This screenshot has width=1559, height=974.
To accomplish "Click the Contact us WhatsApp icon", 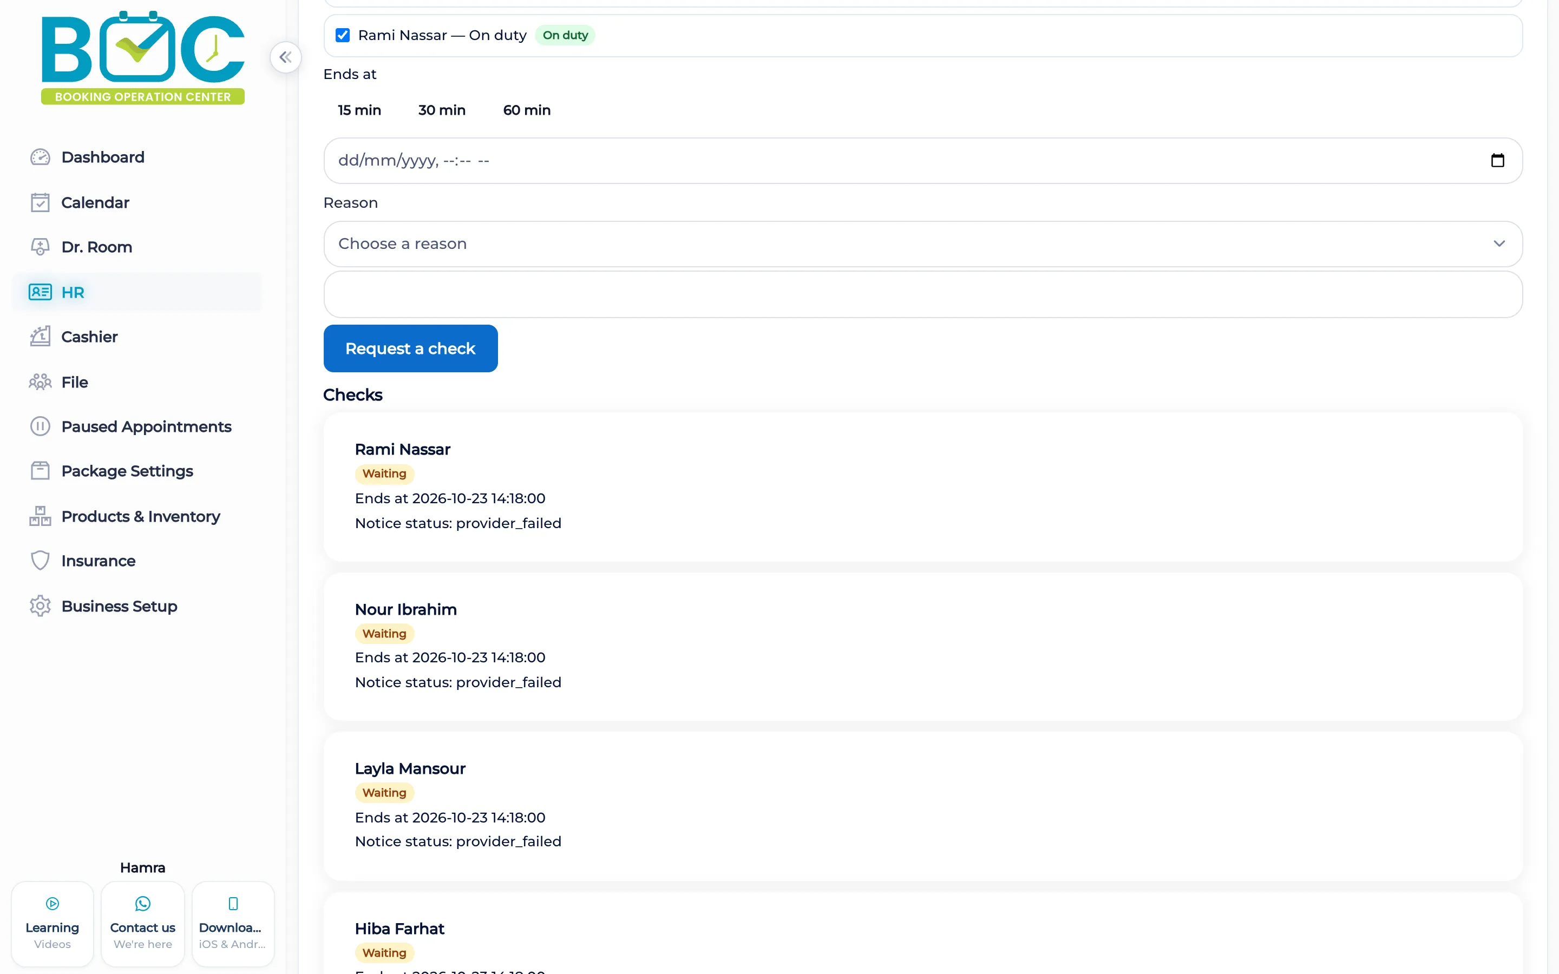I will point(143,904).
